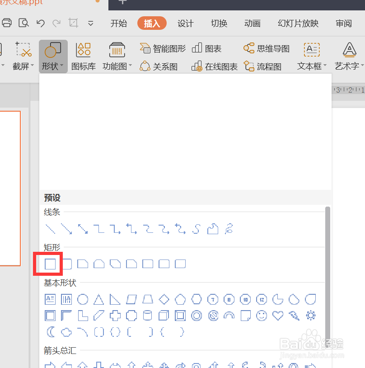Select the double-arrow line shape
This screenshot has width=365, height=368.
click(x=83, y=229)
